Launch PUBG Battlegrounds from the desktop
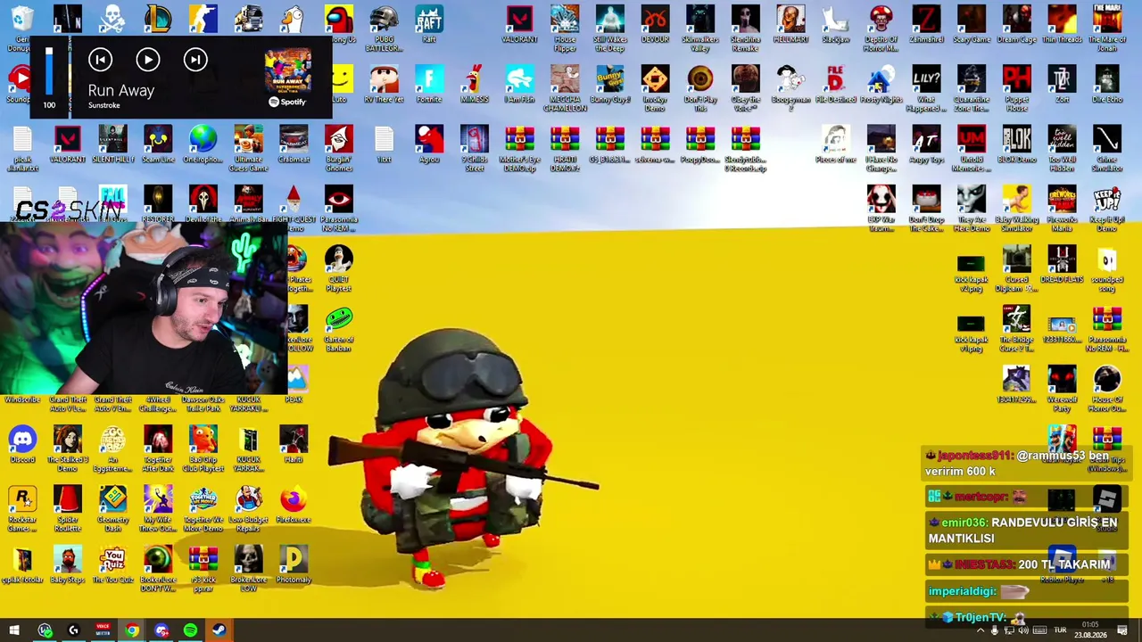 point(384,29)
